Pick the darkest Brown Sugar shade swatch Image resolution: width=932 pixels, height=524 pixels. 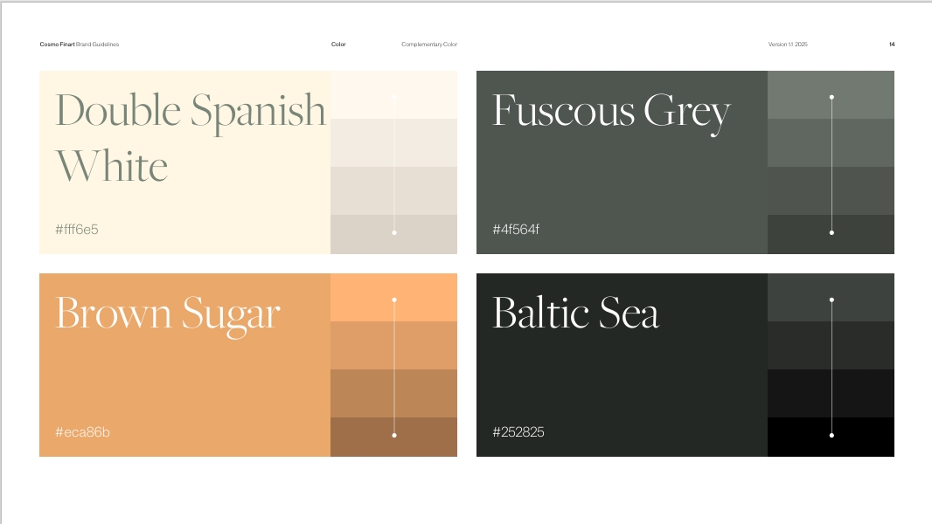[x=363, y=437]
